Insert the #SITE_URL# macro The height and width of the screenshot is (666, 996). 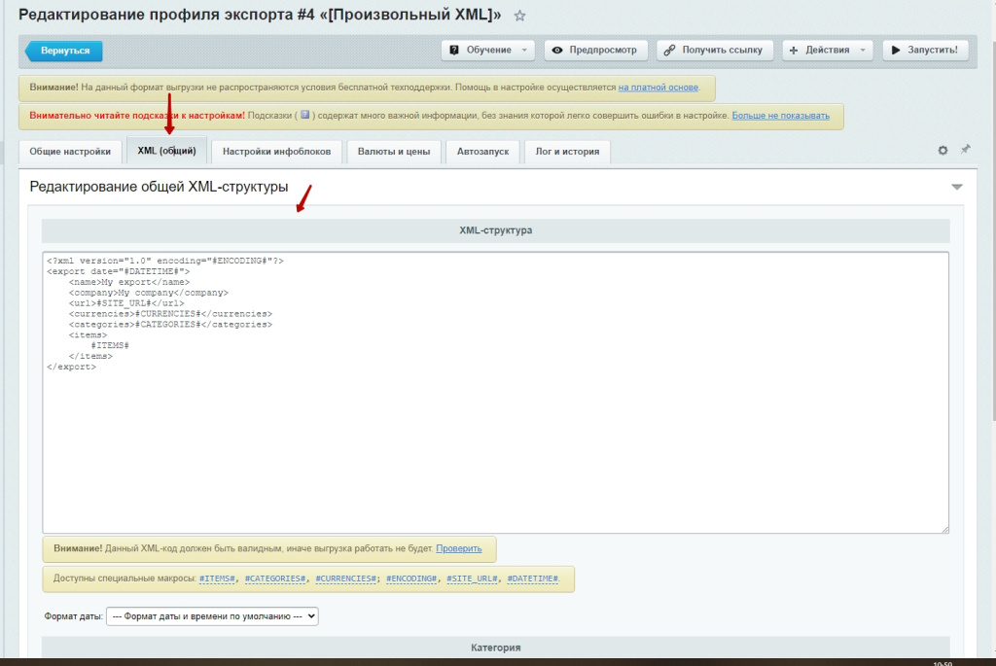(472, 578)
